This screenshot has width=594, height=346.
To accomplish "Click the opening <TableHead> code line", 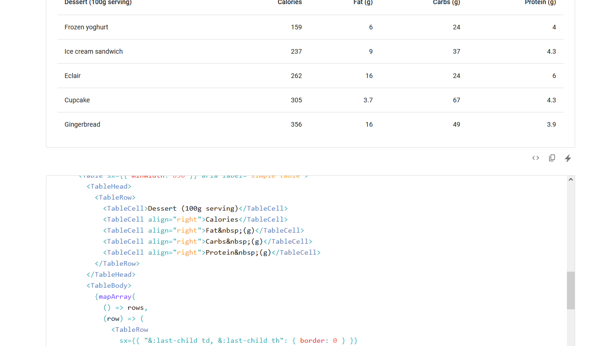I will [x=109, y=186].
